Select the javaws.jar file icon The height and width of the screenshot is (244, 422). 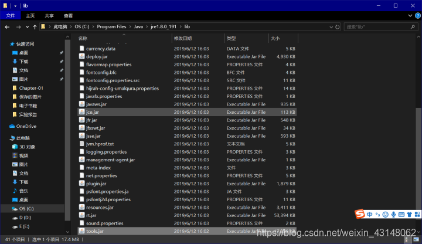(82, 104)
